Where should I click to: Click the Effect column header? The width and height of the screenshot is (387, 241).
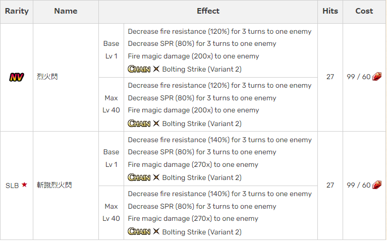click(x=208, y=12)
